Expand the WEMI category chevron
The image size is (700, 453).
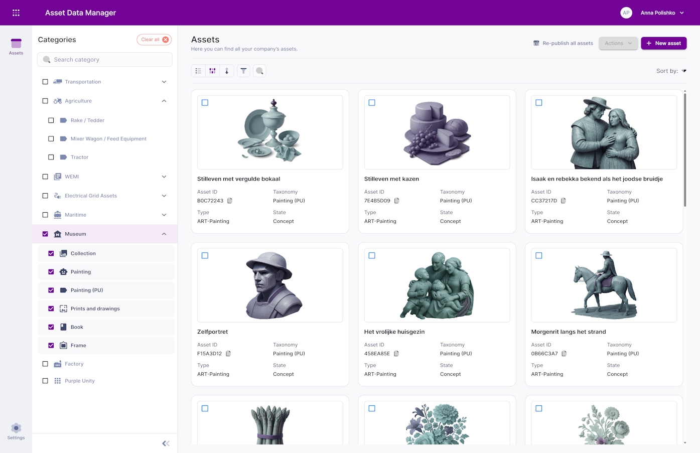(x=164, y=177)
